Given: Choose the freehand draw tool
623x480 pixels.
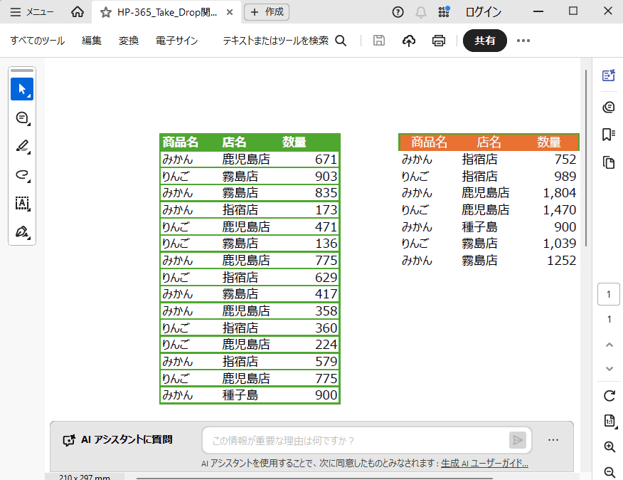Looking at the screenshot, I should 22,174.
